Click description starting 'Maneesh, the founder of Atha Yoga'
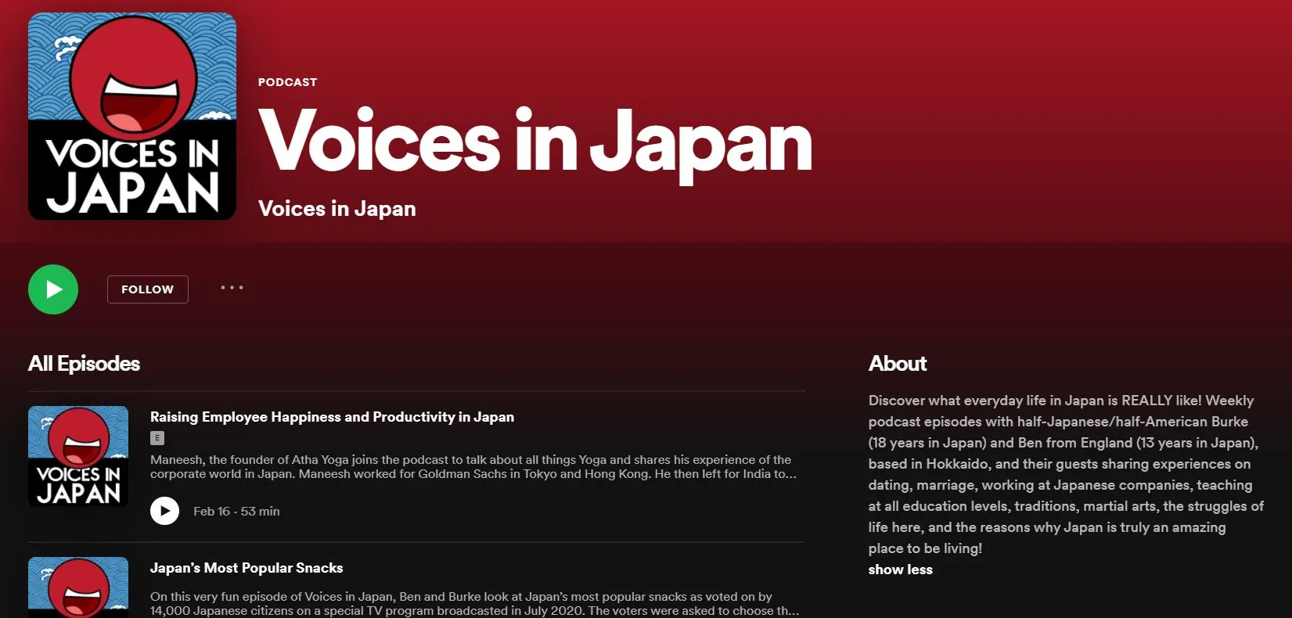The height and width of the screenshot is (618, 1292). (x=473, y=467)
